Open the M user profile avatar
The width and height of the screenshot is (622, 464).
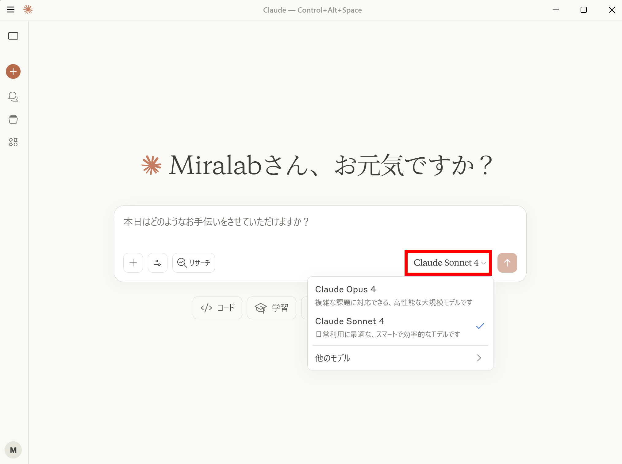click(13, 450)
